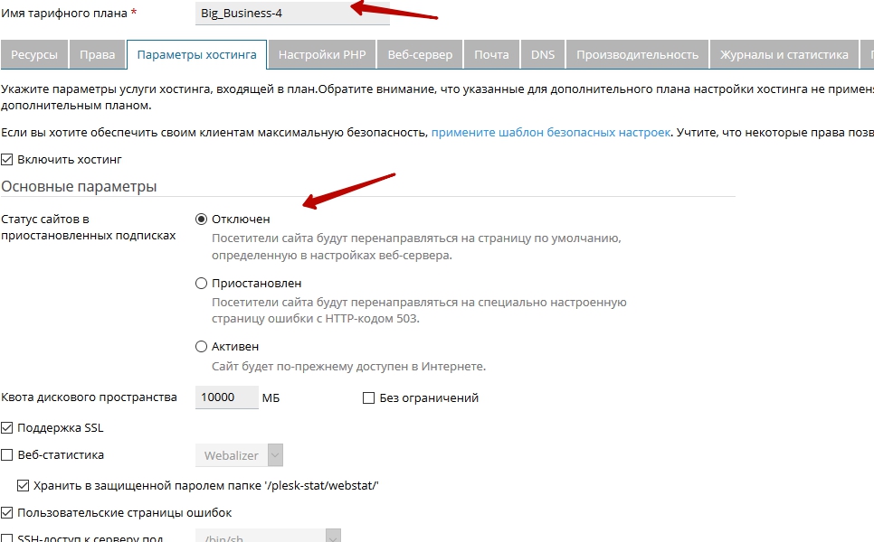Toggle the Включить хостинг checkbox
The image size is (874, 542).
point(8,160)
